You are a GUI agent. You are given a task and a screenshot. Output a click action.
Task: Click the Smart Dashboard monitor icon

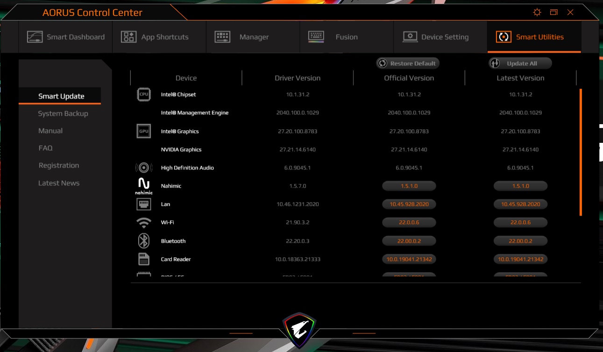pyautogui.click(x=35, y=37)
